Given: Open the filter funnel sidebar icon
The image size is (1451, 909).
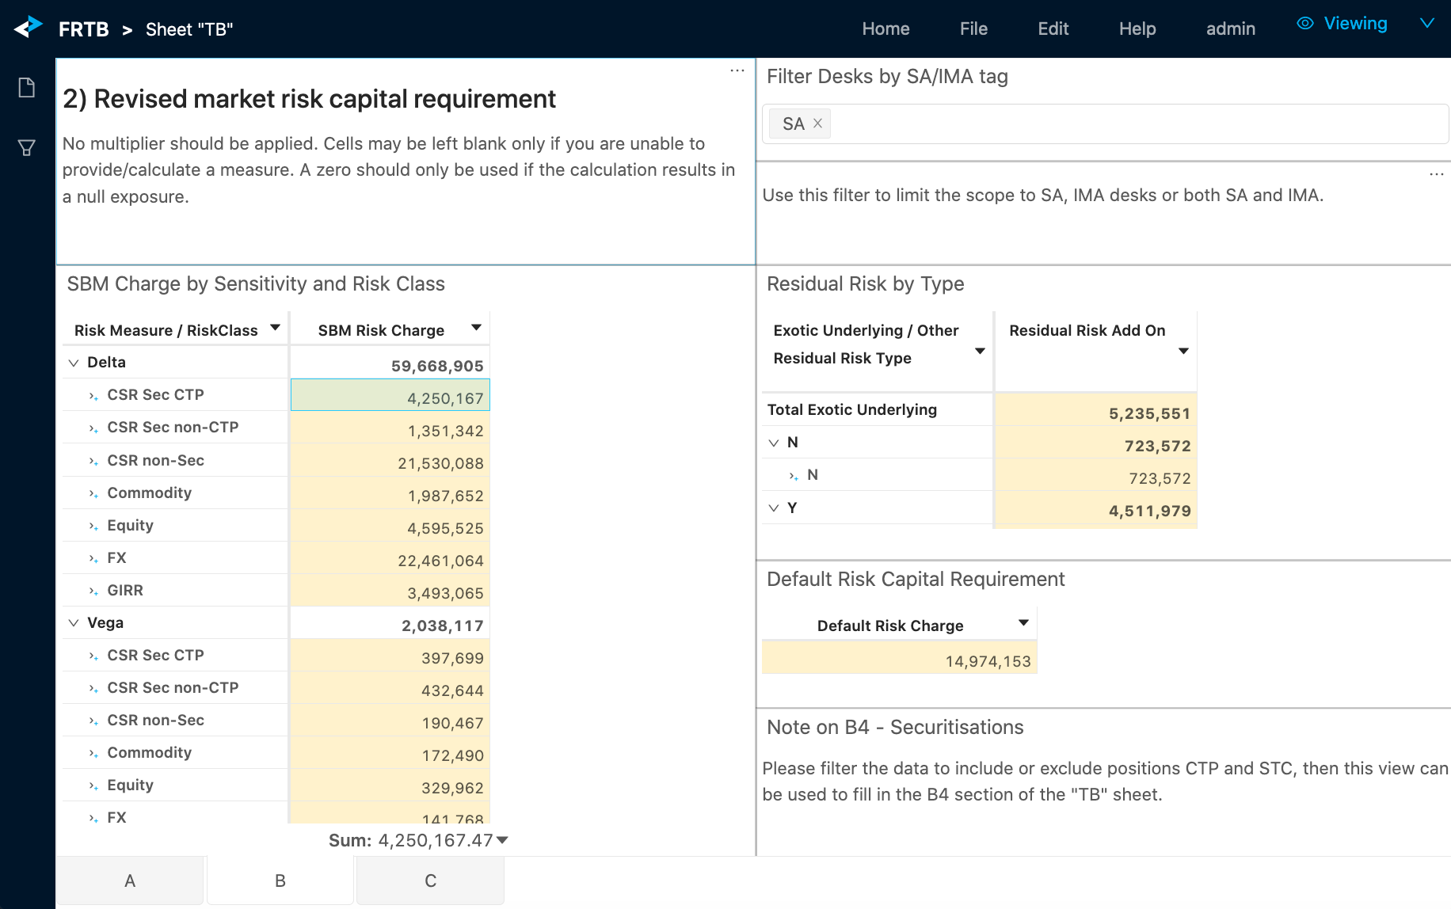Looking at the screenshot, I should [x=27, y=148].
